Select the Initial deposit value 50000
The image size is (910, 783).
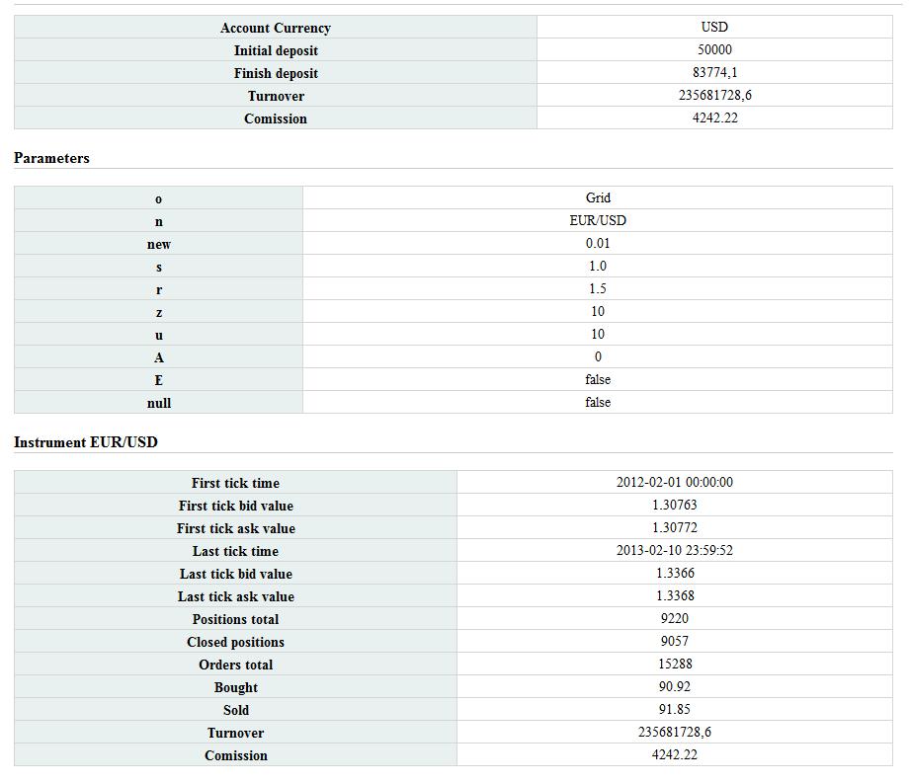tap(714, 50)
